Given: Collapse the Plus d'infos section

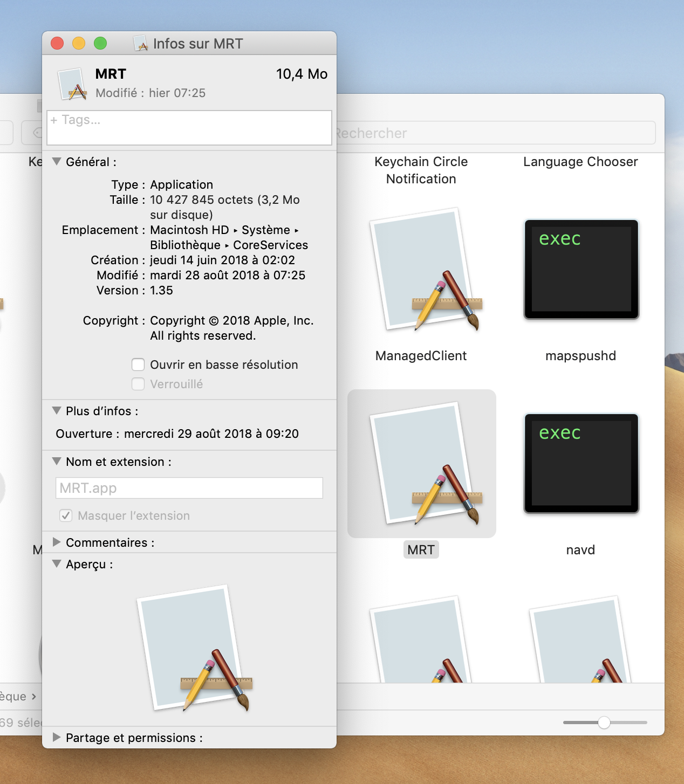Looking at the screenshot, I should point(57,411).
